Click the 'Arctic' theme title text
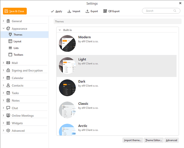The width and height of the screenshot is (184, 148). [83, 126]
